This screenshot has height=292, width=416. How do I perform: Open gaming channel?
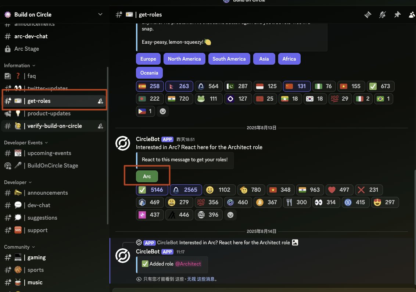(54, 258)
